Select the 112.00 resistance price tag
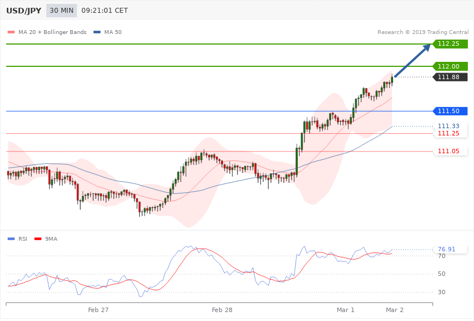Image resolution: width=474 pixels, height=321 pixels. [x=450, y=66]
